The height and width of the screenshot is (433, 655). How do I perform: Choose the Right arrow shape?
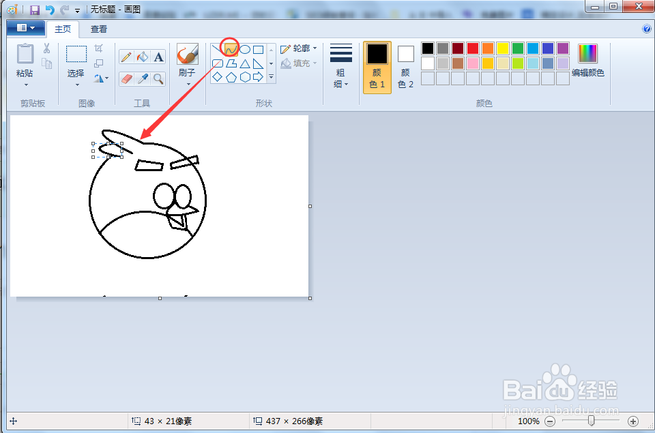259,77
